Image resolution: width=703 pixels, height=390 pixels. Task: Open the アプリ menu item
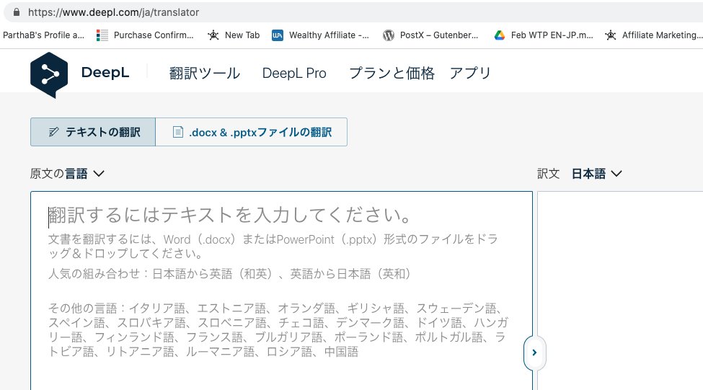pos(470,73)
